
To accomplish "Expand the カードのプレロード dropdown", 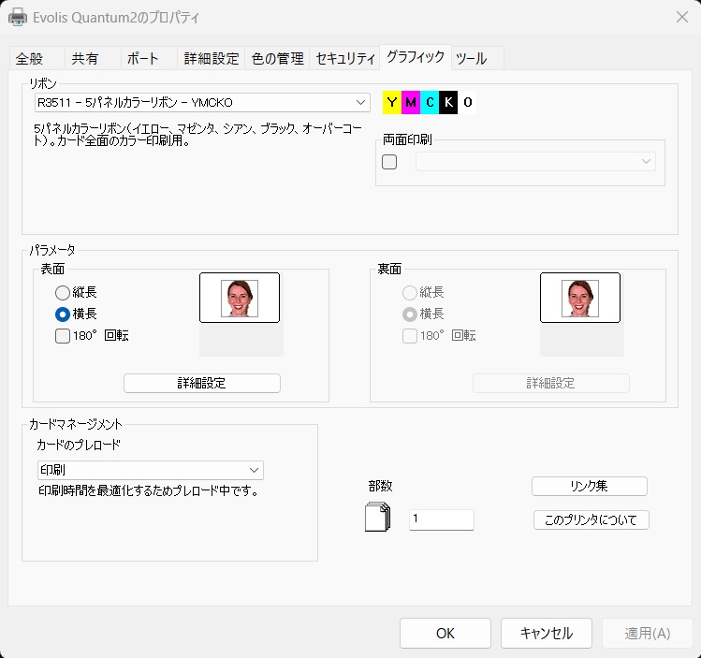I will tap(150, 470).
